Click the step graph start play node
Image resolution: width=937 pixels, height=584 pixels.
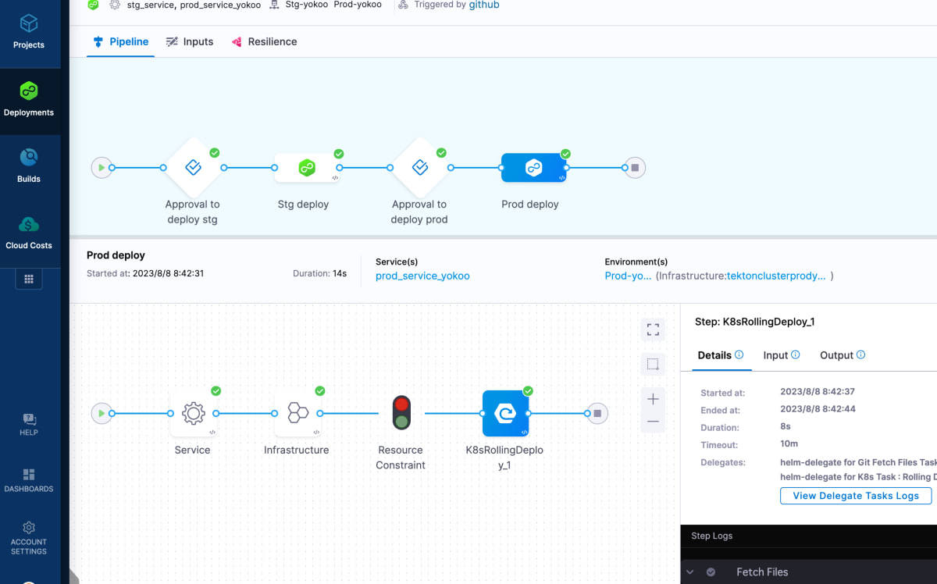coord(102,413)
